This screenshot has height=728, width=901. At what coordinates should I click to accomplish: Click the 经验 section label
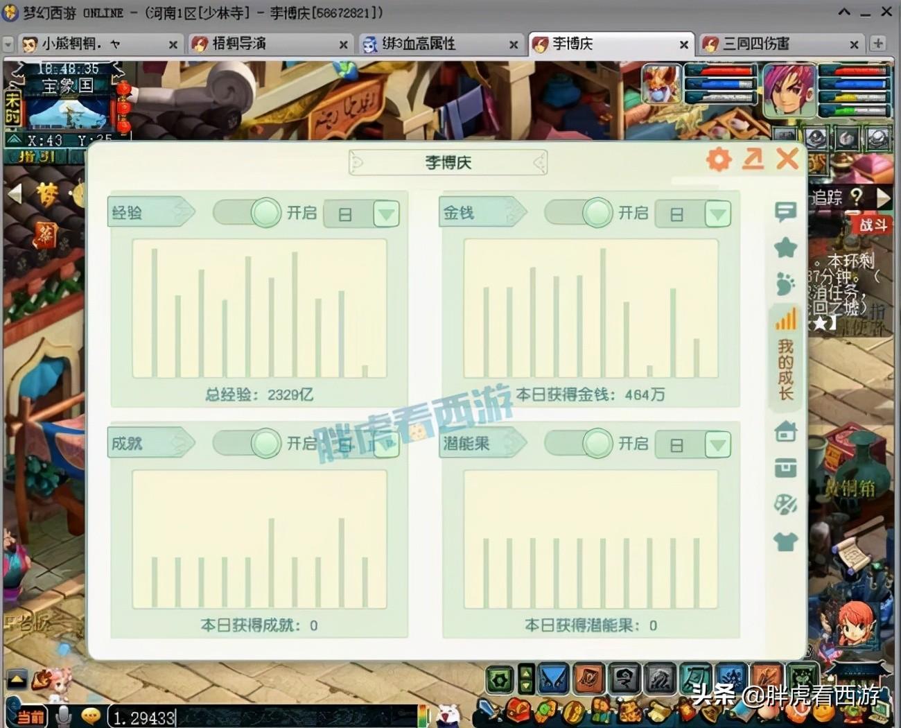click(150, 212)
